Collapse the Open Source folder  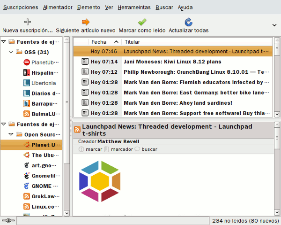[x=12, y=134]
